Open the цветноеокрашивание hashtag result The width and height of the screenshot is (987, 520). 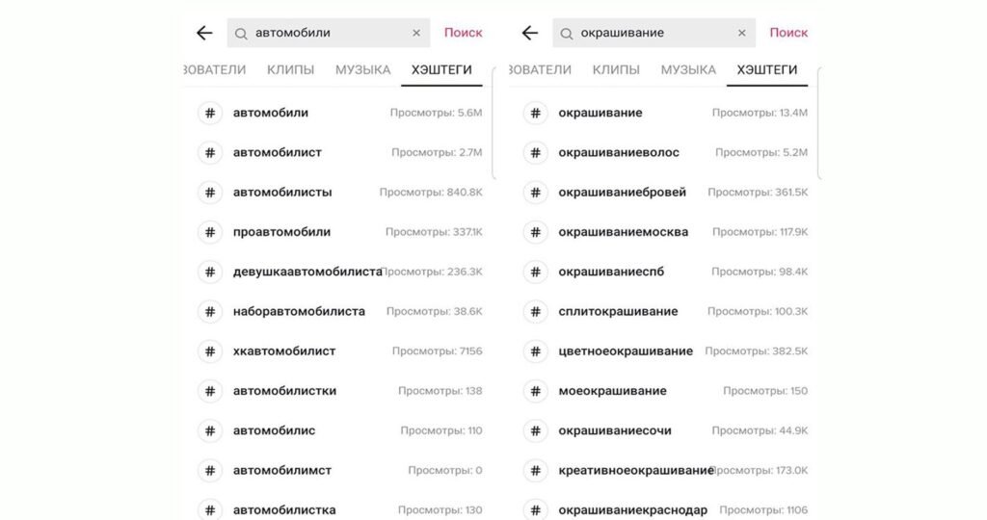click(x=665, y=351)
